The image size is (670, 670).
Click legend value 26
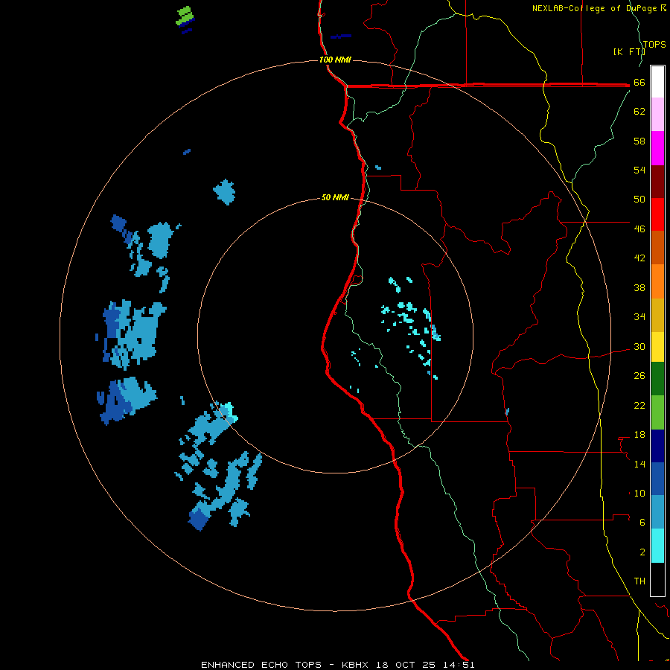(x=639, y=376)
